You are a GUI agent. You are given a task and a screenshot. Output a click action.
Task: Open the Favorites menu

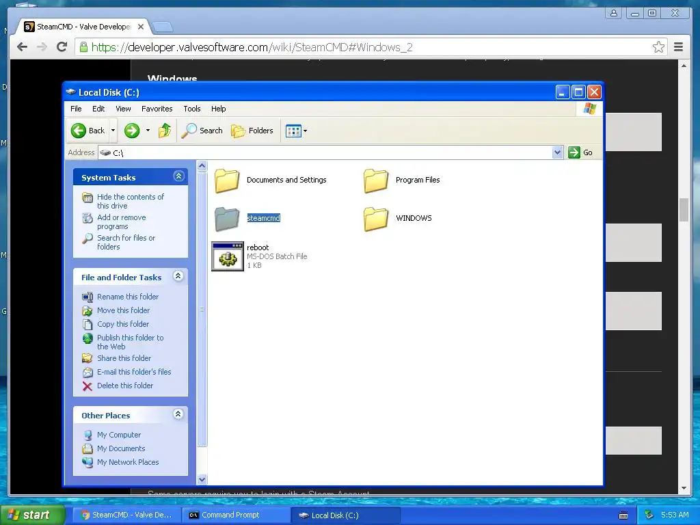[157, 109]
